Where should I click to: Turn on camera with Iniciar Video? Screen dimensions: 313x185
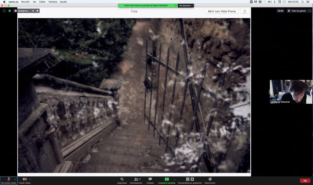(x=24, y=179)
